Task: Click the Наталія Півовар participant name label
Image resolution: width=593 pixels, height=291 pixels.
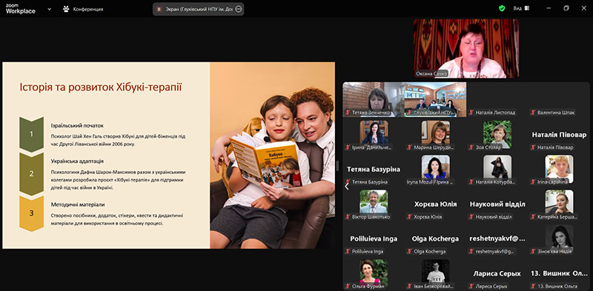Action: click(555, 147)
